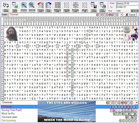Viewport: 139px width, 123px height.
Task: Click the Save screen icon
Action: [x=94, y=5]
